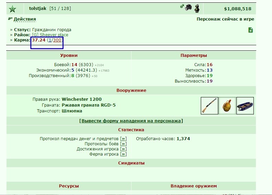This screenshot has height=195, width=272.
Task: Click the Владение оружием section header
Action: click(194, 186)
